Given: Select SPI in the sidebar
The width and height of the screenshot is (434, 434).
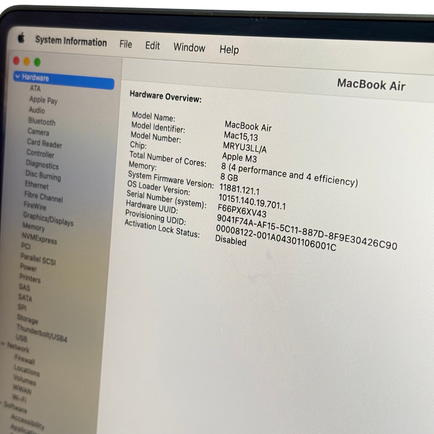Looking at the screenshot, I should coord(22,307).
